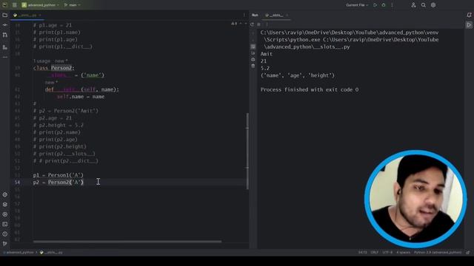Screen dimensions: 474x266
Task: Open the main branch dropdown
Action: coord(73,5)
